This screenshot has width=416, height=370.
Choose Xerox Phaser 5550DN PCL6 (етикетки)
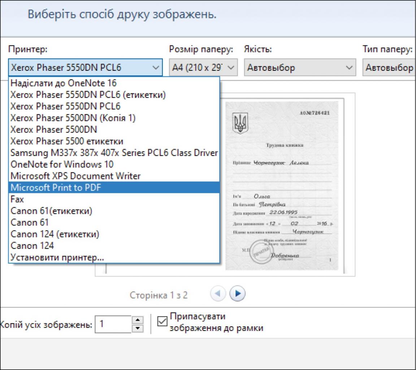click(114, 95)
